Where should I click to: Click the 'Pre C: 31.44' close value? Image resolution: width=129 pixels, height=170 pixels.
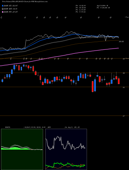[80, 12]
